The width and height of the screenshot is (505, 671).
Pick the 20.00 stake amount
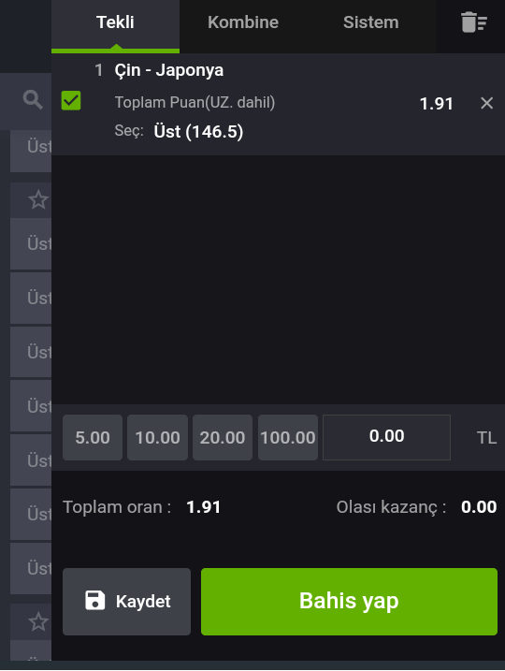(x=223, y=437)
